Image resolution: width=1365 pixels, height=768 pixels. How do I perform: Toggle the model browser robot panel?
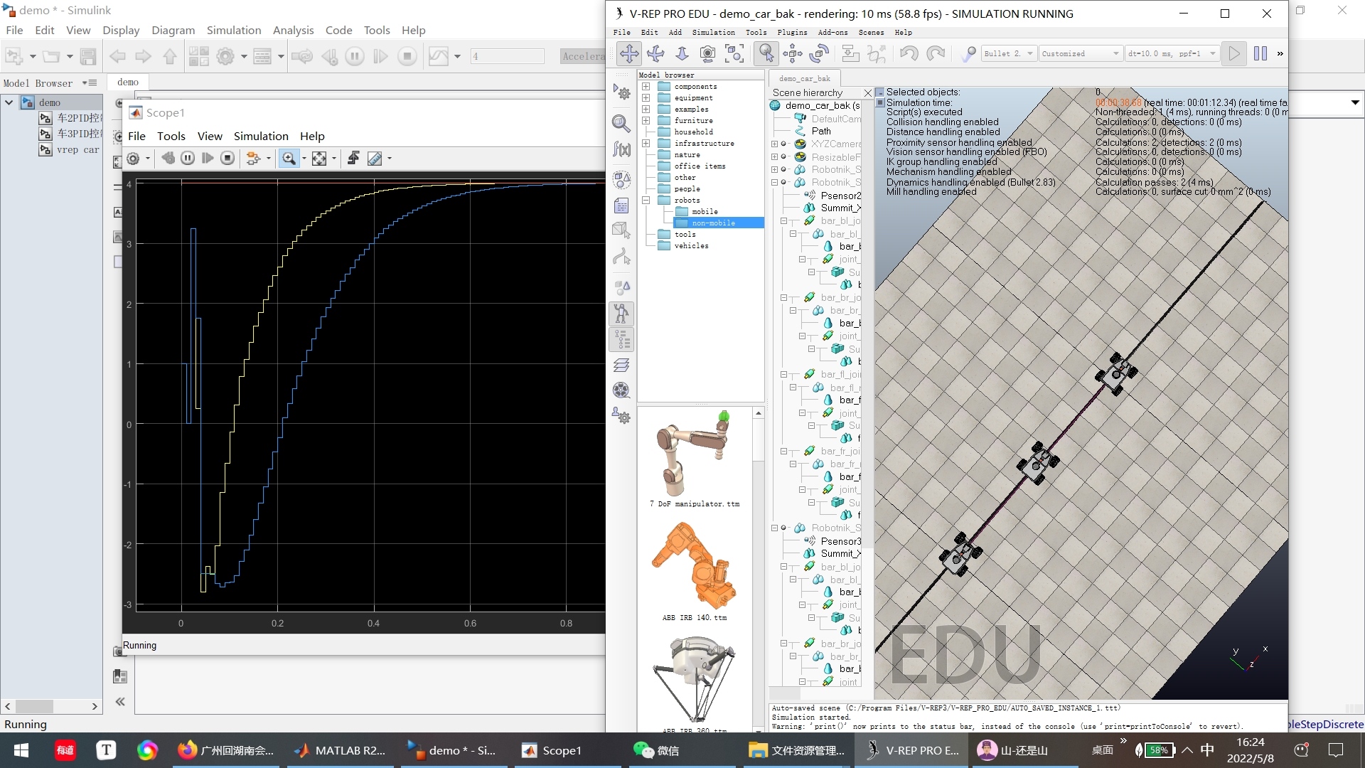622,313
